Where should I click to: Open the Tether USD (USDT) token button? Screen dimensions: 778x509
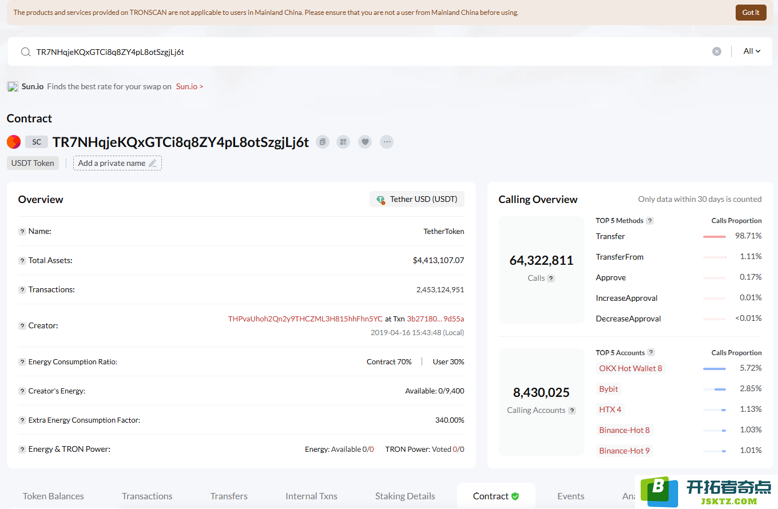(417, 199)
